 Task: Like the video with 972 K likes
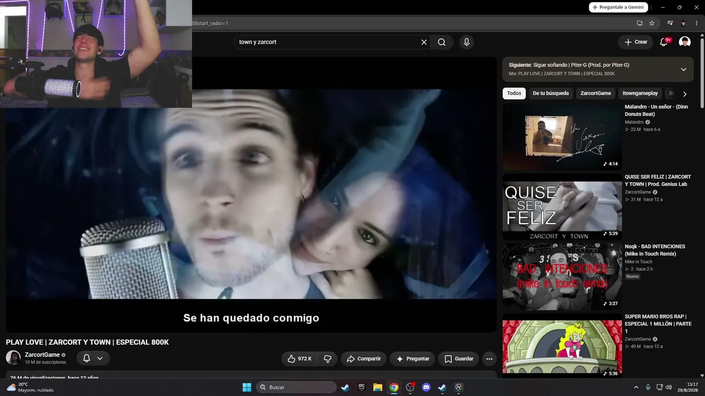[299, 359]
